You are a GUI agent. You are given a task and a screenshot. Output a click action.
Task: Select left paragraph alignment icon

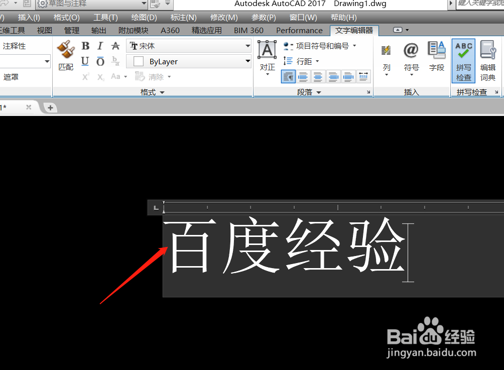coord(303,77)
